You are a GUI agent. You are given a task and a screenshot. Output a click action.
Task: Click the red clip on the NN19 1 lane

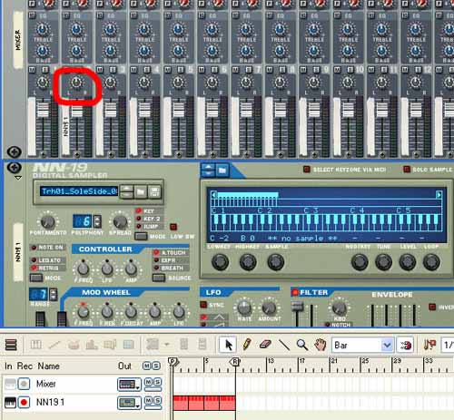point(204,403)
